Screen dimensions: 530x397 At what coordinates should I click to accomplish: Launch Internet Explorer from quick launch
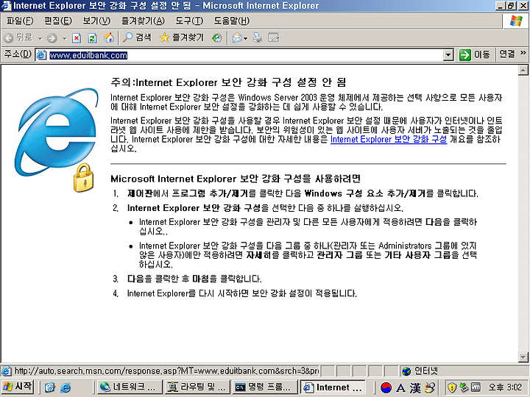pyautogui.click(x=66, y=387)
